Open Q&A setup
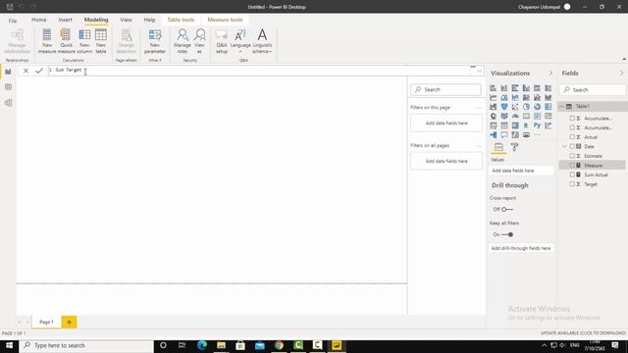The height and width of the screenshot is (353, 628). pyautogui.click(x=222, y=41)
